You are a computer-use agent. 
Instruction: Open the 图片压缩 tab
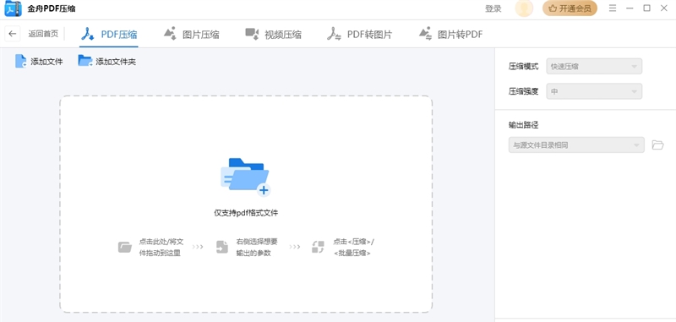192,35
